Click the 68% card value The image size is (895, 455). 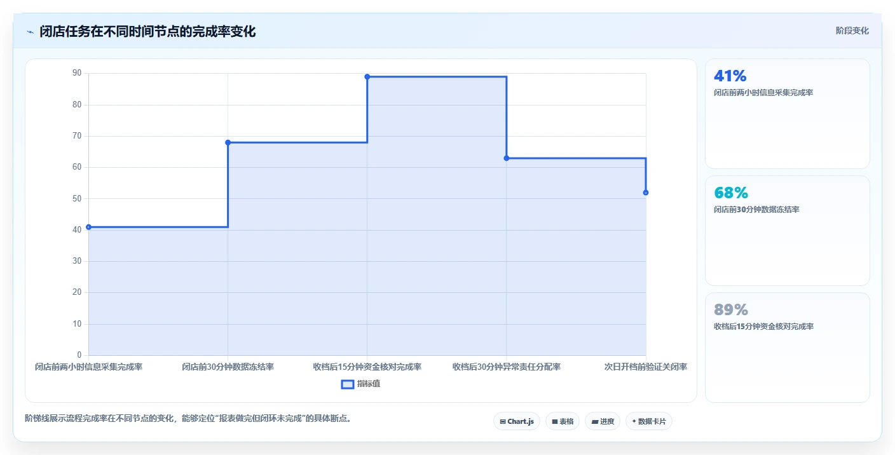[731, 193]
